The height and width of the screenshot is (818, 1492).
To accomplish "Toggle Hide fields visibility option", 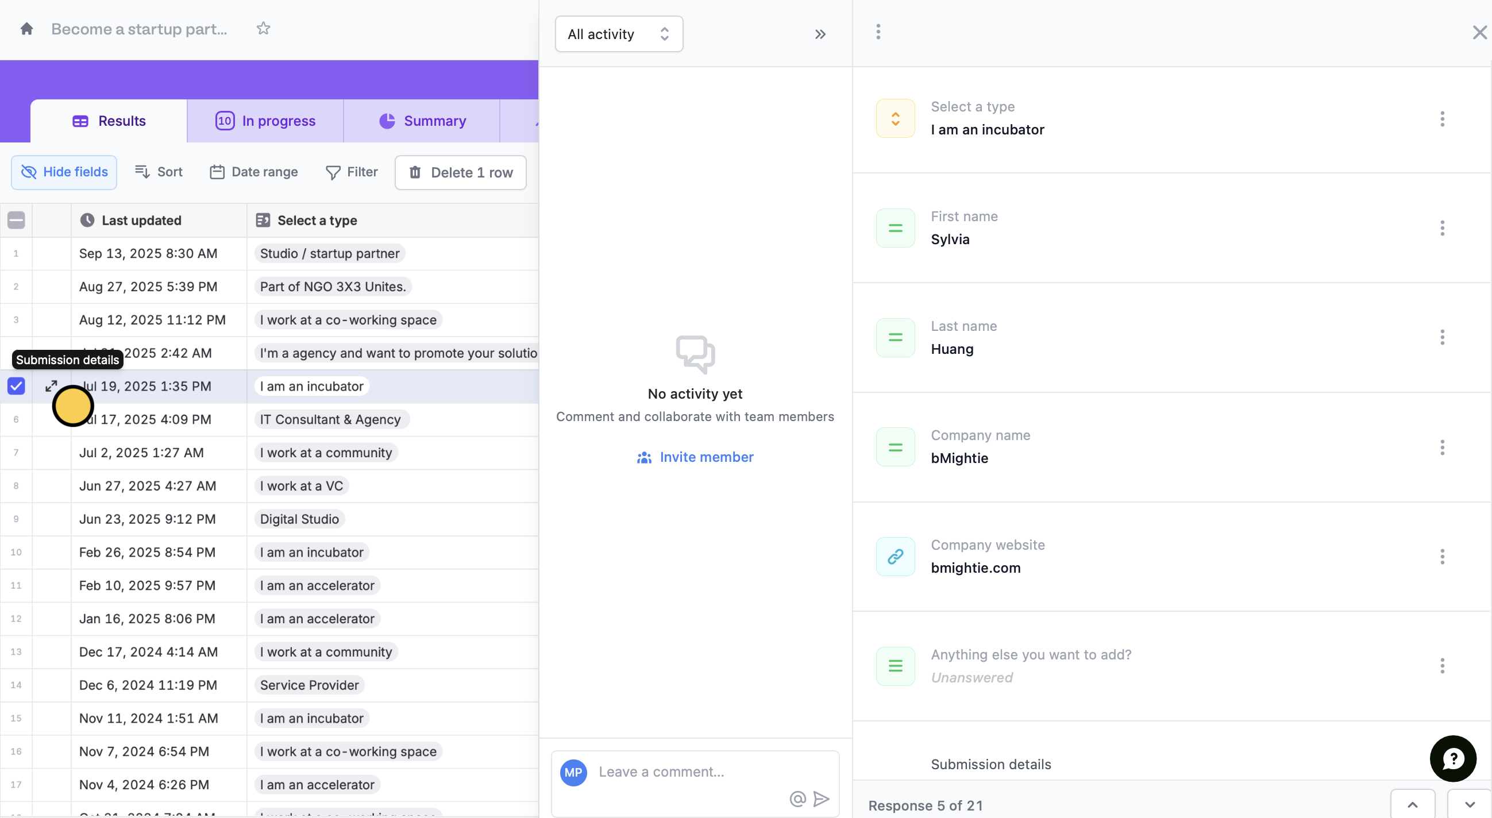I will click(64, 172).
